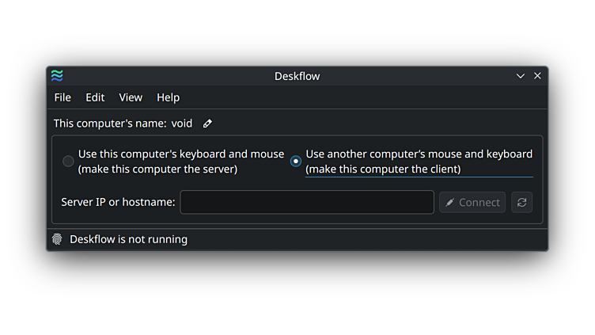Click the "Server IP or hostname:" label

(x=118, y=202)
